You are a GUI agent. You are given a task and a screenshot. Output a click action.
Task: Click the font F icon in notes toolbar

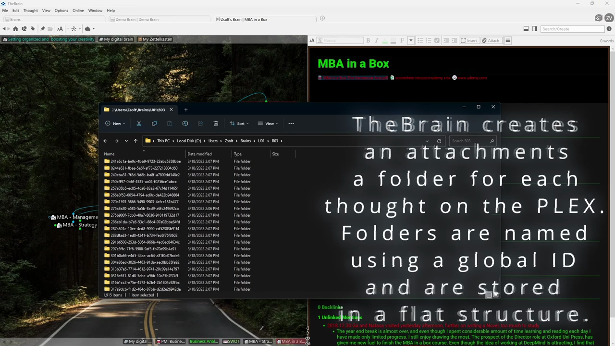tap(402, 40)
